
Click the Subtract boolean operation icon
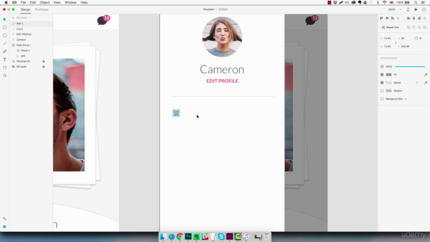click(414, 28)
